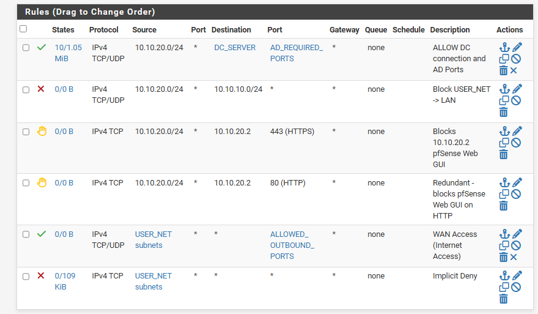Edit the ALLOW DC connection rule
This screenshot has height=314, width=538.
point(517,47)
